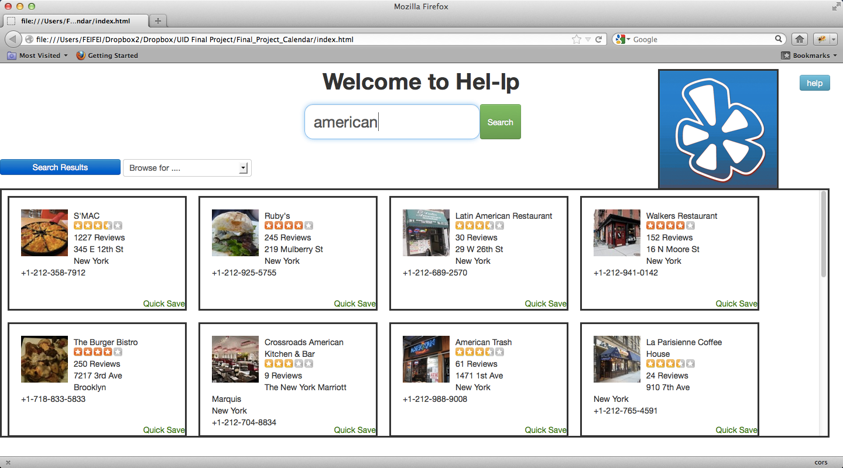Image resolution: width=843 pixels, height=468 pixels.
Task: Click the browser back arrow button
Action: [13, 39]
